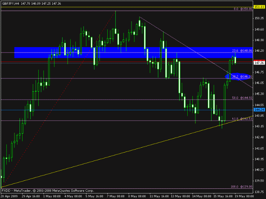Click the 149.60 price scale value
The width and height of the screenshot is (266, 199).
pyautogui.click(x=260, y=29)
